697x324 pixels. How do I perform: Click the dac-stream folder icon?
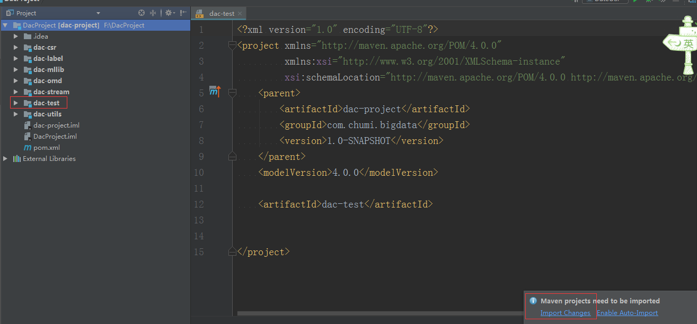click(x=28, y=92)
